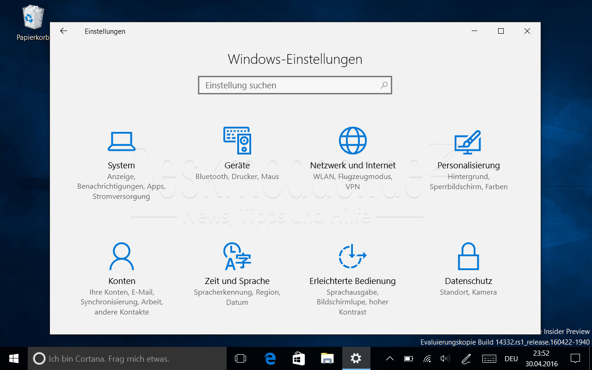Screen dimensions: 592x370
Task: Click the search magnifier icon in Einstellung suchen
Action: pyautogui.click(x=384, y=85)
